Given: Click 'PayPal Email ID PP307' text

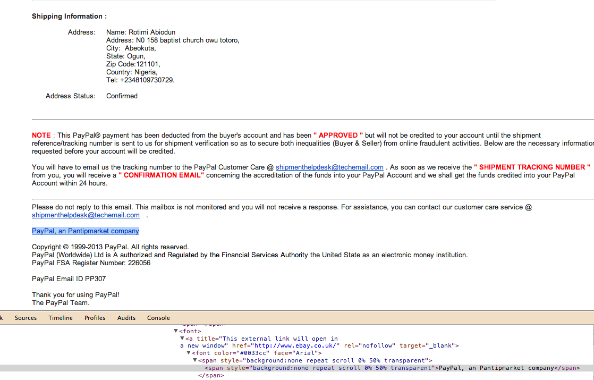Looking at the screenshot, I should [x=69, y=279].
